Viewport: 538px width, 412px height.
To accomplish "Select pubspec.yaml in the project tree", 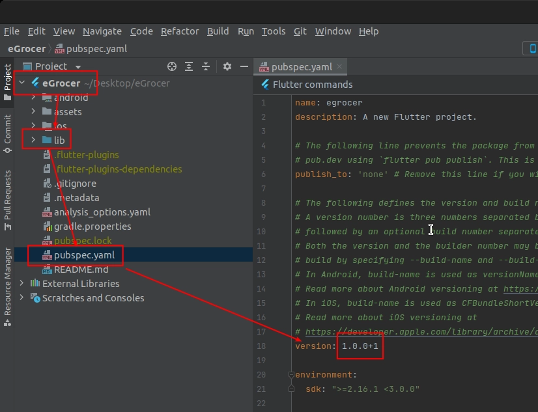I will click(134, 255).
